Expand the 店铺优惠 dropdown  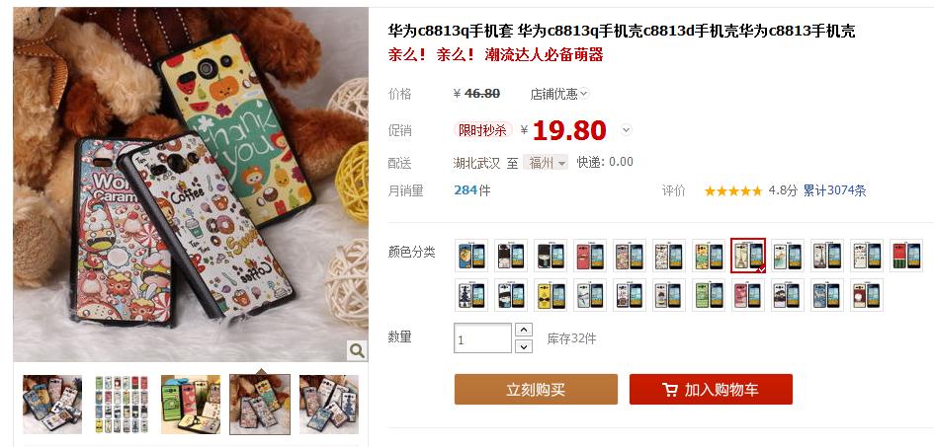tap(559, 94)
